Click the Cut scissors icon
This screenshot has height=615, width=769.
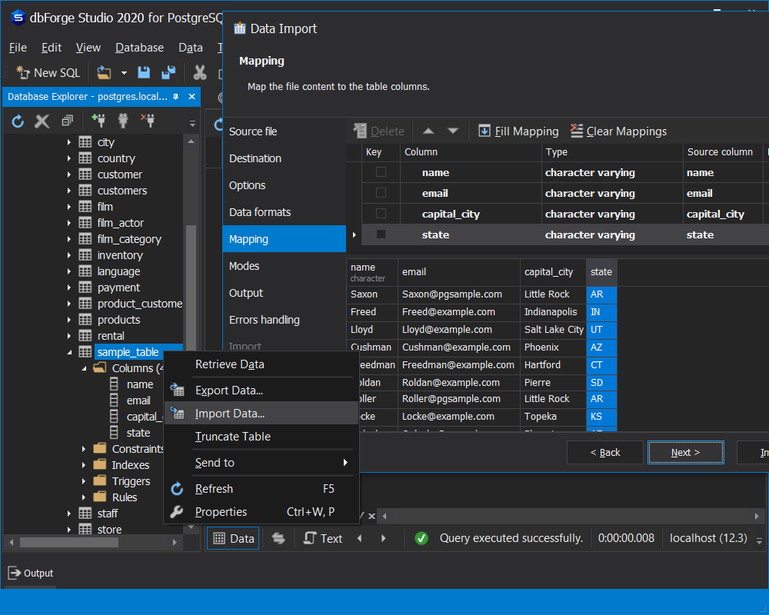point(200,72)
